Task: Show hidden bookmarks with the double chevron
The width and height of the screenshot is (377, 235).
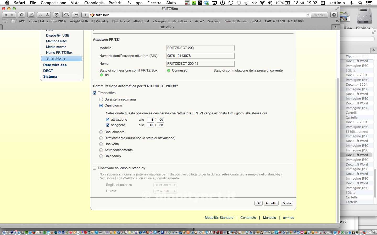Action: (x=337, y=21)
